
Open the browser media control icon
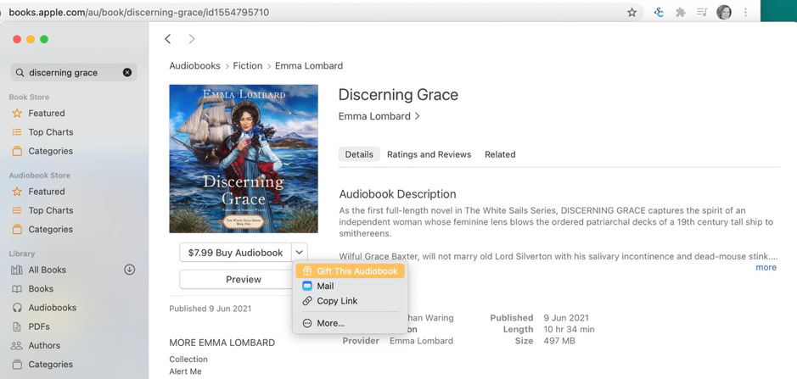point(702,12)
